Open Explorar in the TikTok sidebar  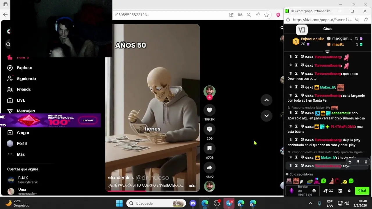pyautogui.click(x=20, y=68)
